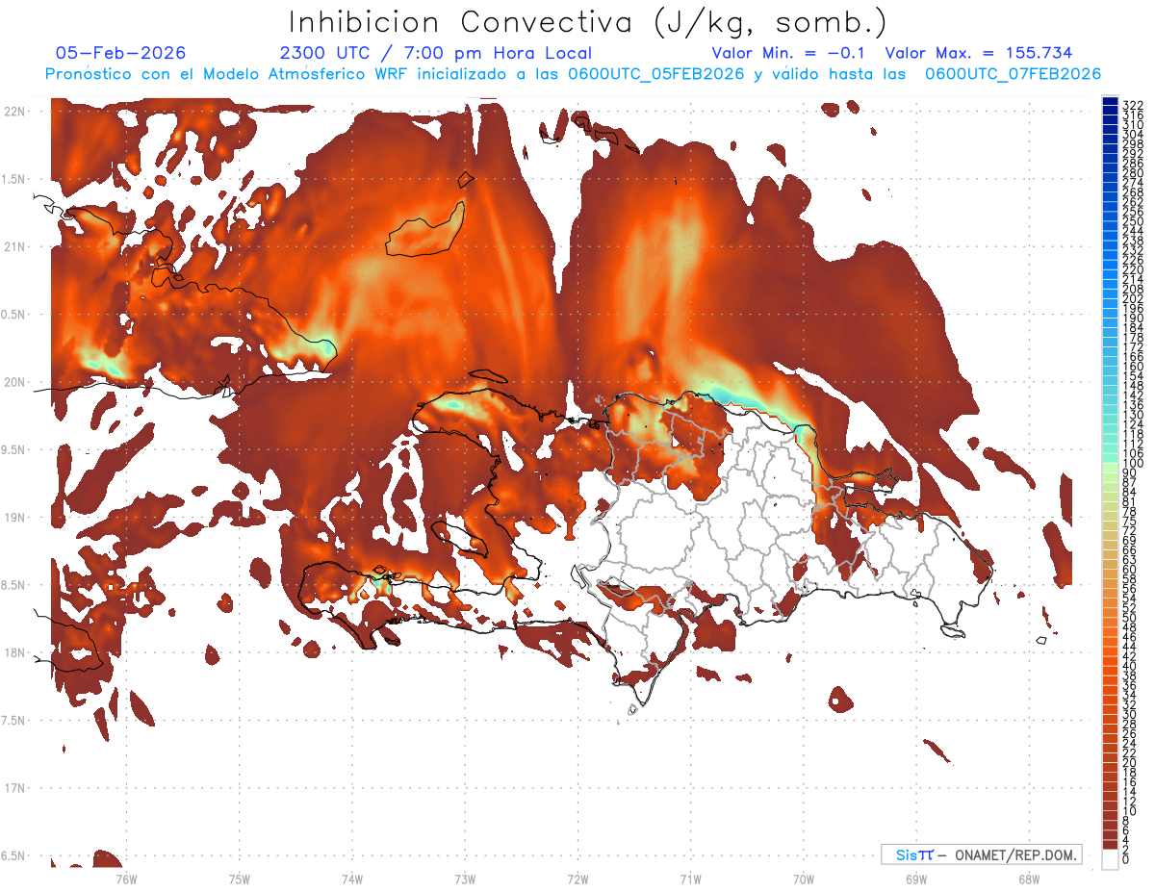Viewport: 1155px width, 892px height.
Task: Click the '7.5N' latitude label
Action: [x=13, y=721]
